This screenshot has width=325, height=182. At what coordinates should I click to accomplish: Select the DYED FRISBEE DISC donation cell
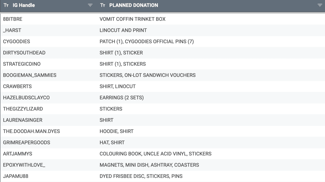pos(141,176)
